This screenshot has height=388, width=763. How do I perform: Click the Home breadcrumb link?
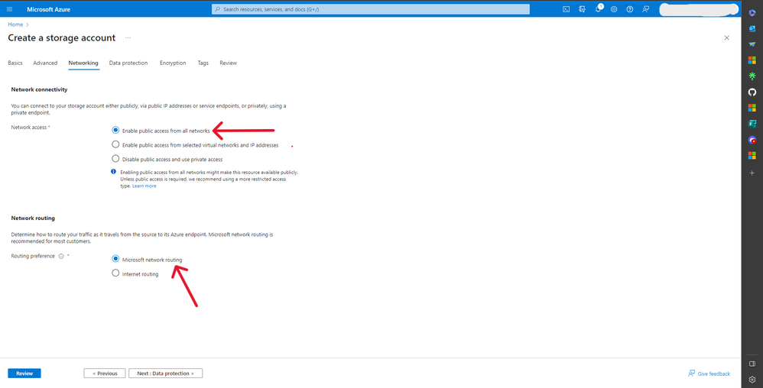[x=15, y=24]
